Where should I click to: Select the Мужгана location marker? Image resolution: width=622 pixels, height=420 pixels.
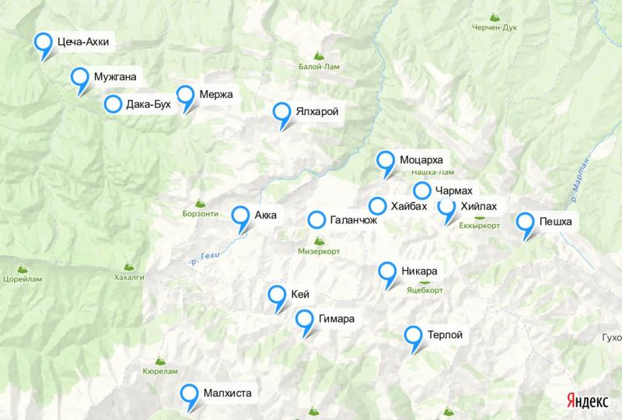80,78
